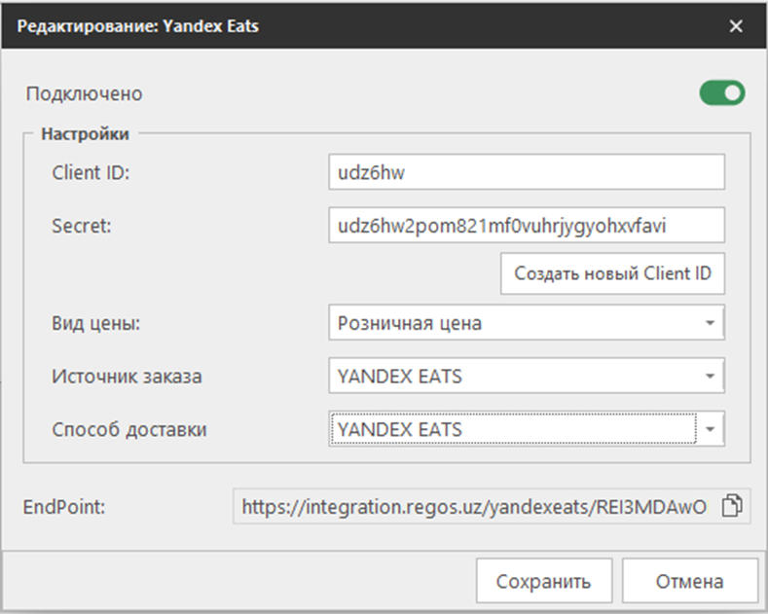
Task: Click the EndPoint URL text field
Action: (x=477, y=506)
